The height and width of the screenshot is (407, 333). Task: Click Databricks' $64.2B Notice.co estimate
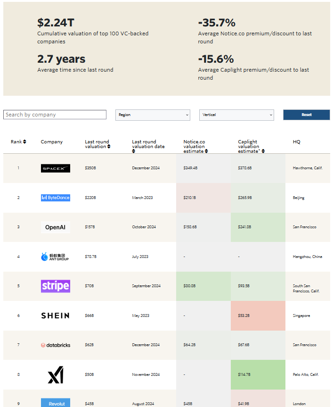pyautogui.click(x=190, y=345)
